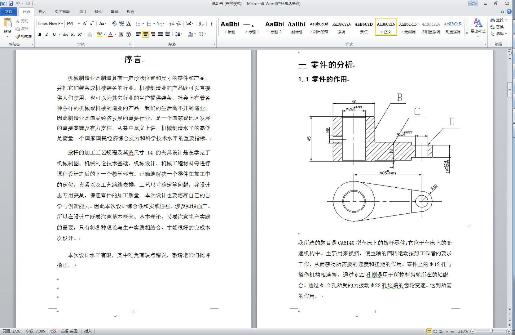The width and height of the screenshot is (515, 335).
Task: Toggle Bold formatting
Action: pyautogui.click(x=40, y=34)
